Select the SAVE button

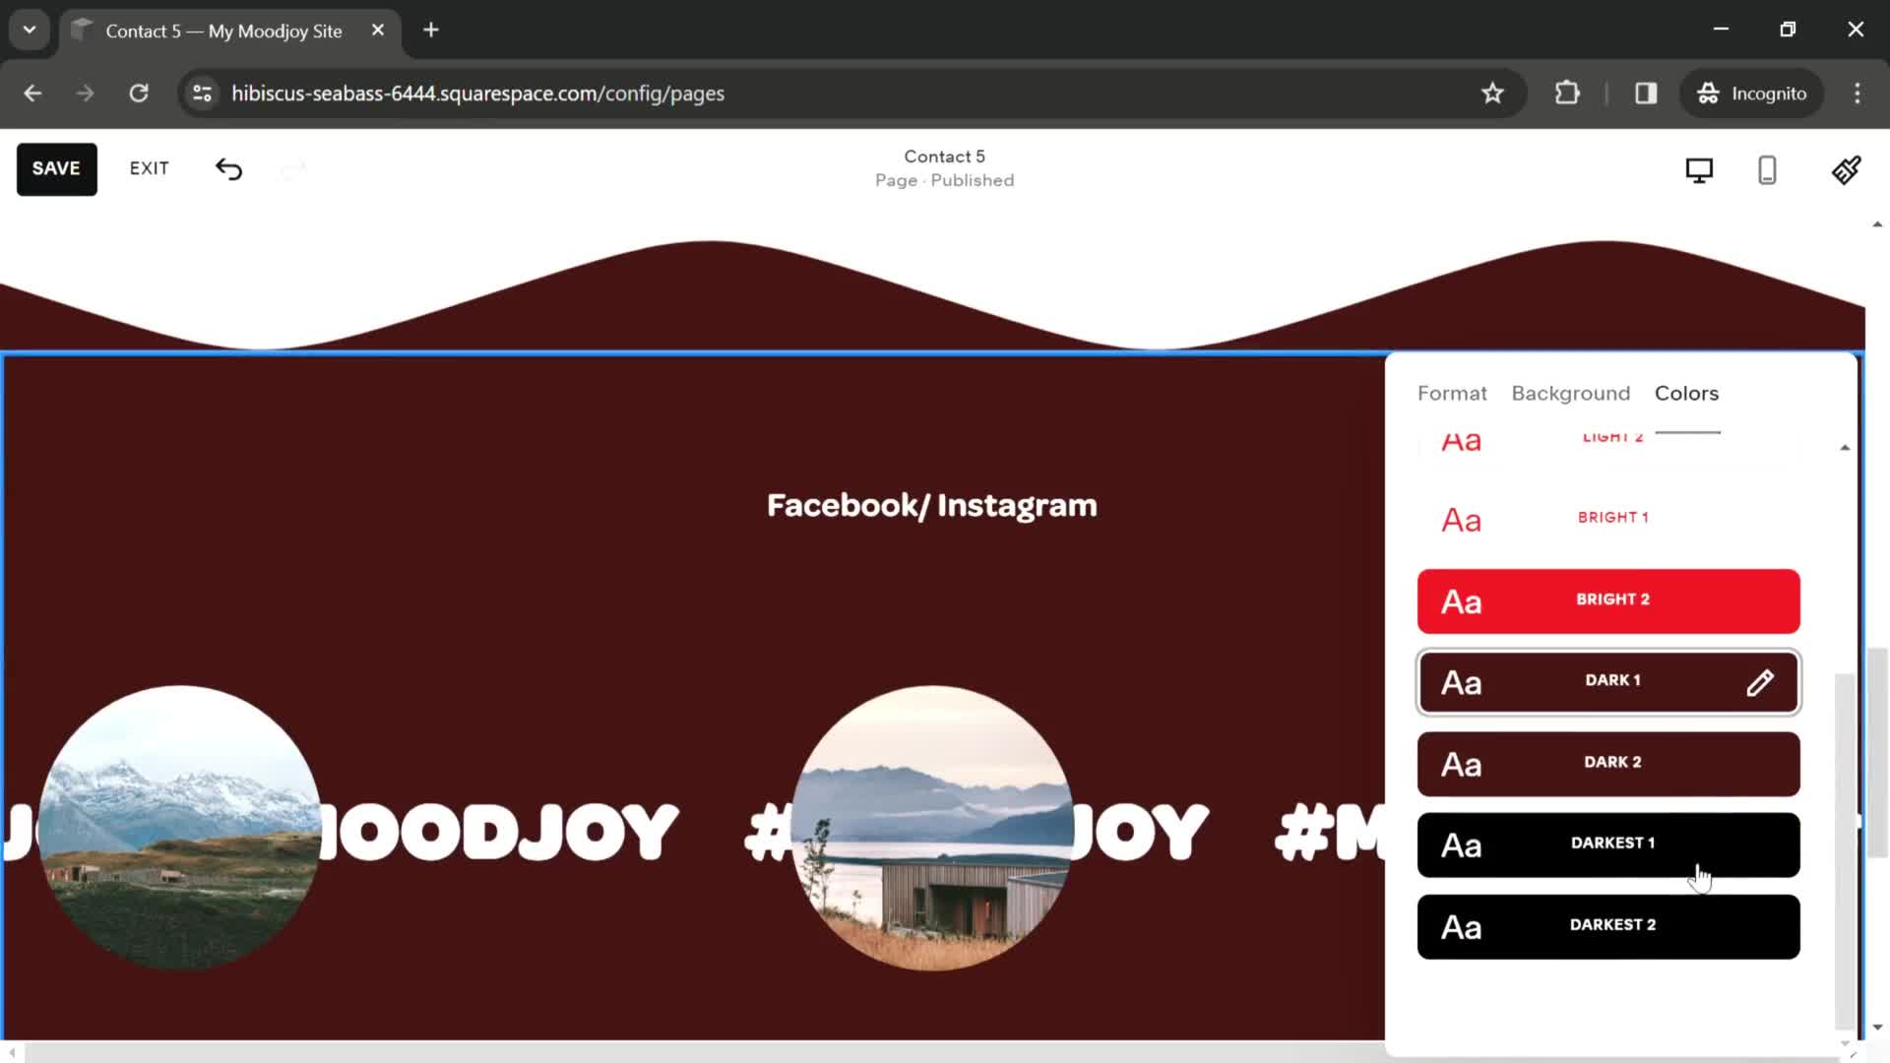point(56,167)
